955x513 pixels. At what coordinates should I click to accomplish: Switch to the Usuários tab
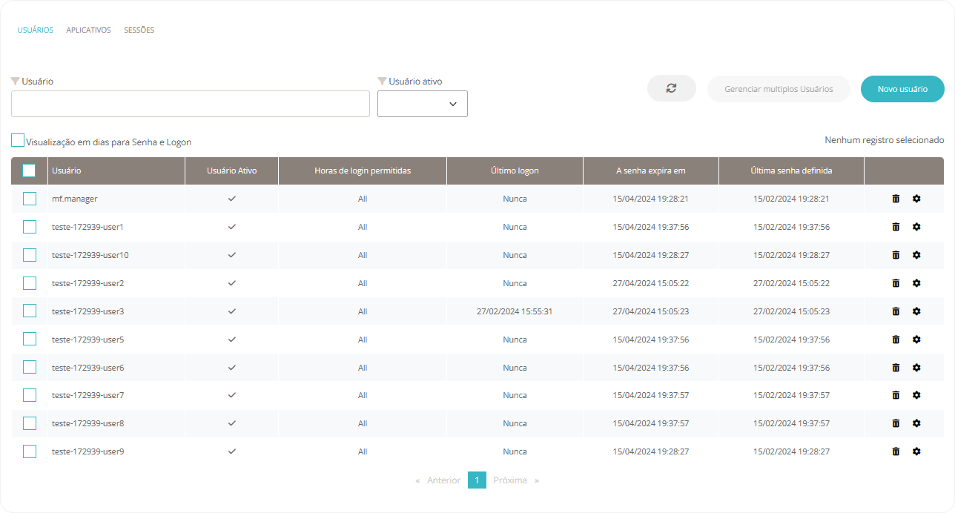coord(36,30)
